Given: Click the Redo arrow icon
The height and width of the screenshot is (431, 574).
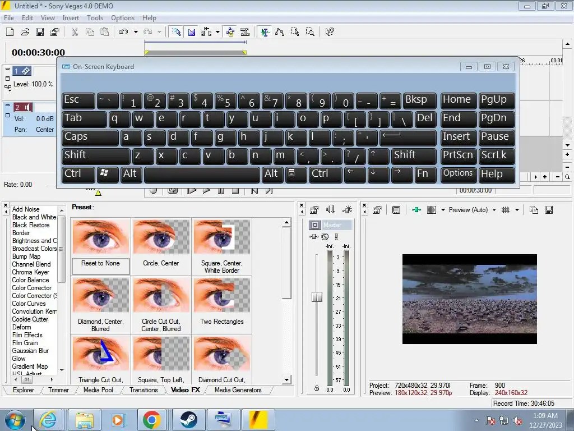Looking at the screenshot, I should point(148,32).
